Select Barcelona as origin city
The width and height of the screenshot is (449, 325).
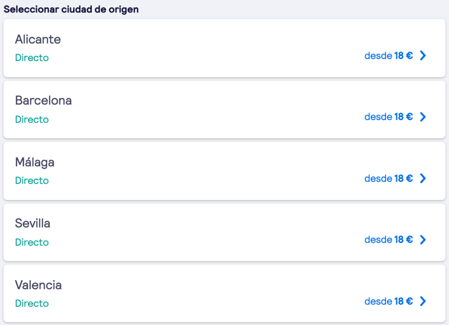click(224, 109)
